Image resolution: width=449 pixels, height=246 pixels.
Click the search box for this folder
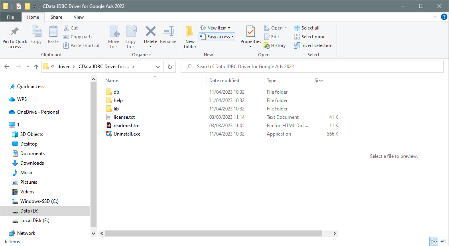click(312, 67)
